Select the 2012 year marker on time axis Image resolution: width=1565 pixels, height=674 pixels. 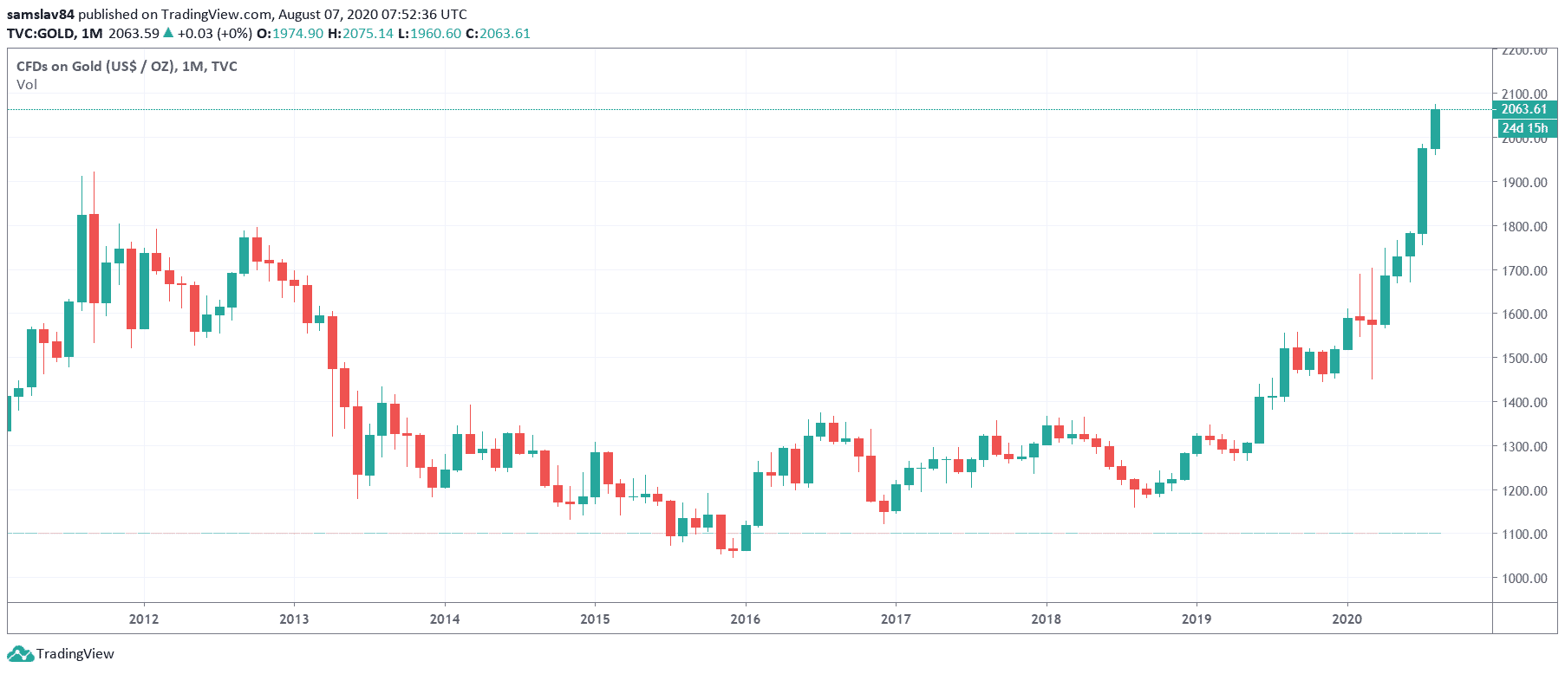[x=144, y=619]
